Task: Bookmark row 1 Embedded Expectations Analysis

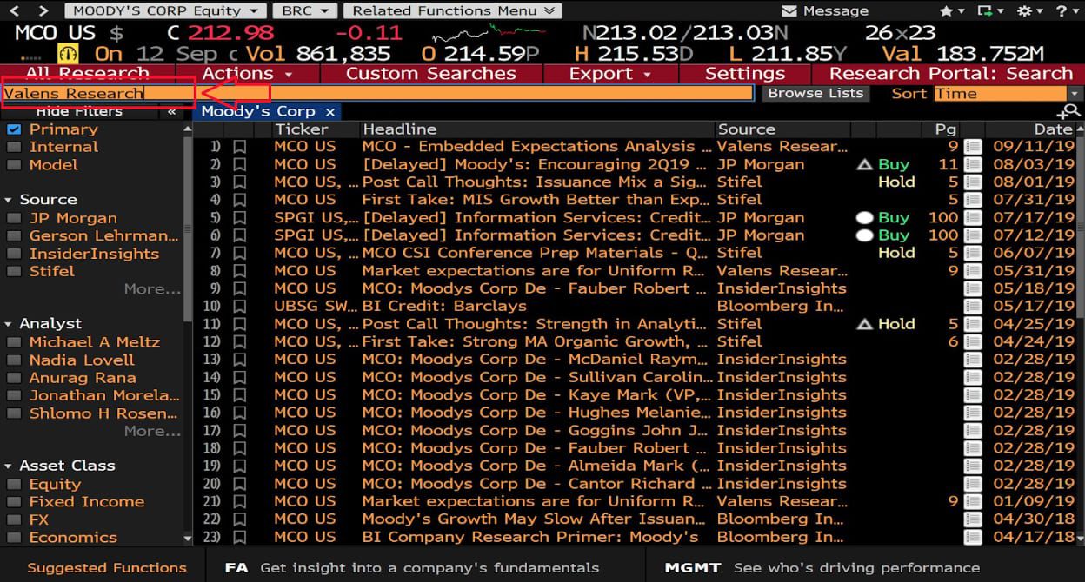Action: tap(239, 146)
